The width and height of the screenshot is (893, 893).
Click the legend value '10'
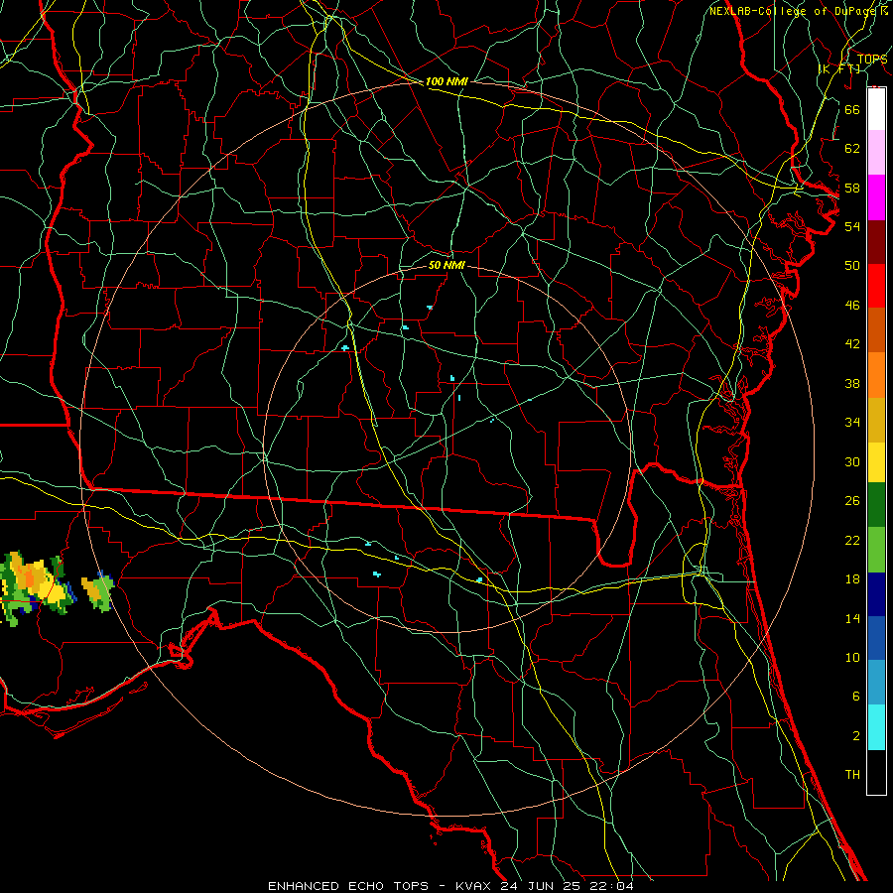(852, 657)
